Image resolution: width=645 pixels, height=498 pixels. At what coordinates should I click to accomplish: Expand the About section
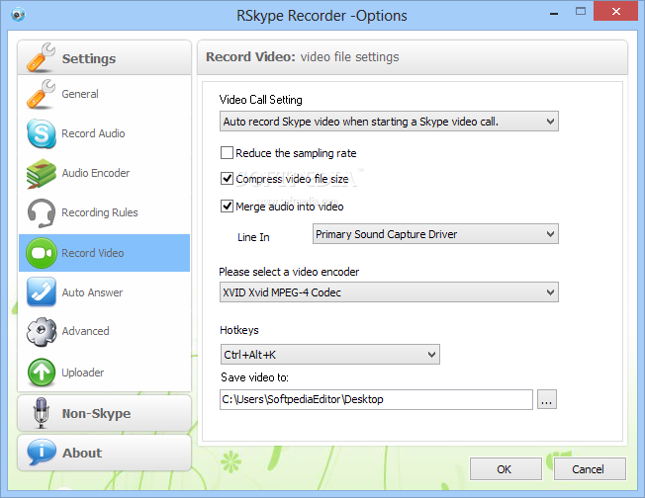104,453
